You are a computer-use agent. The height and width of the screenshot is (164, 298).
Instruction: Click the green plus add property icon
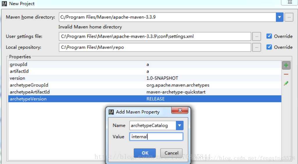[x=286, y=65]
